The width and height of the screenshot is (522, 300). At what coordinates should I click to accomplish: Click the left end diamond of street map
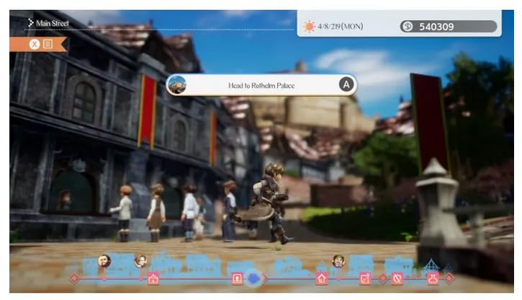(x=75, y=278)
